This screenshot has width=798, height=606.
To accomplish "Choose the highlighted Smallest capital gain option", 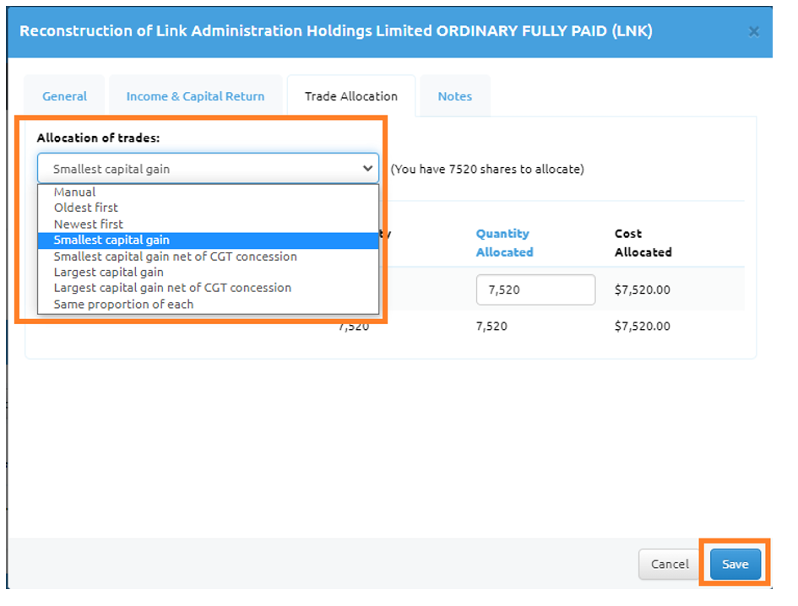I will click(111, 241).
